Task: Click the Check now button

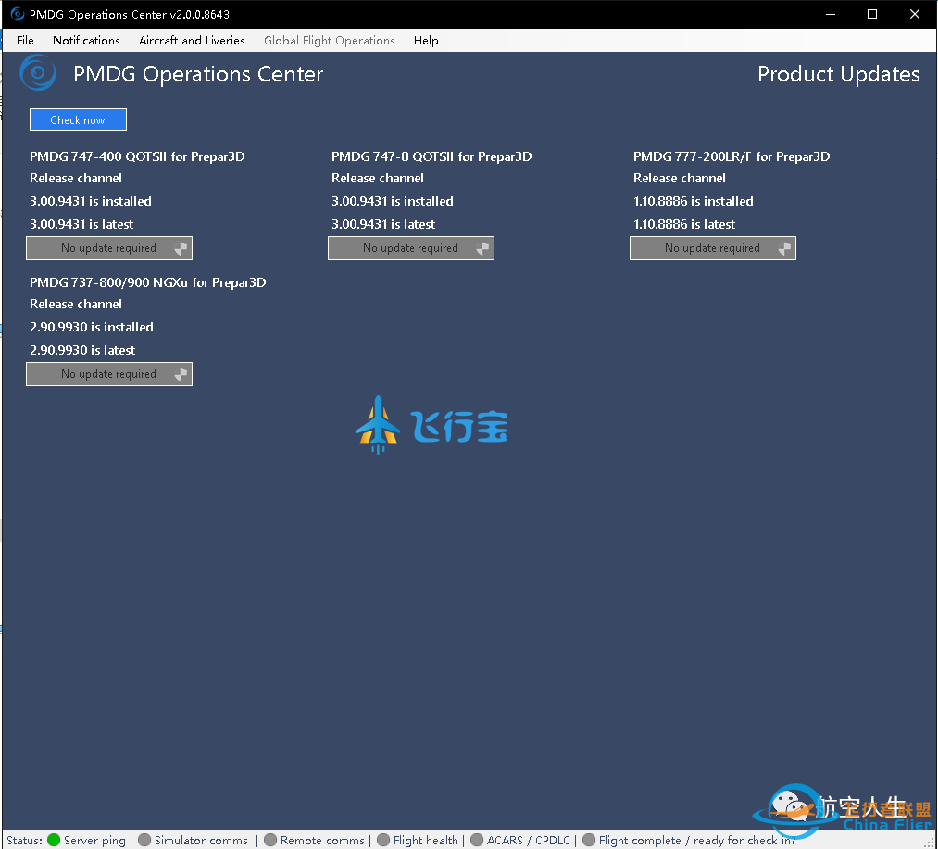Action: coord(78,119)
